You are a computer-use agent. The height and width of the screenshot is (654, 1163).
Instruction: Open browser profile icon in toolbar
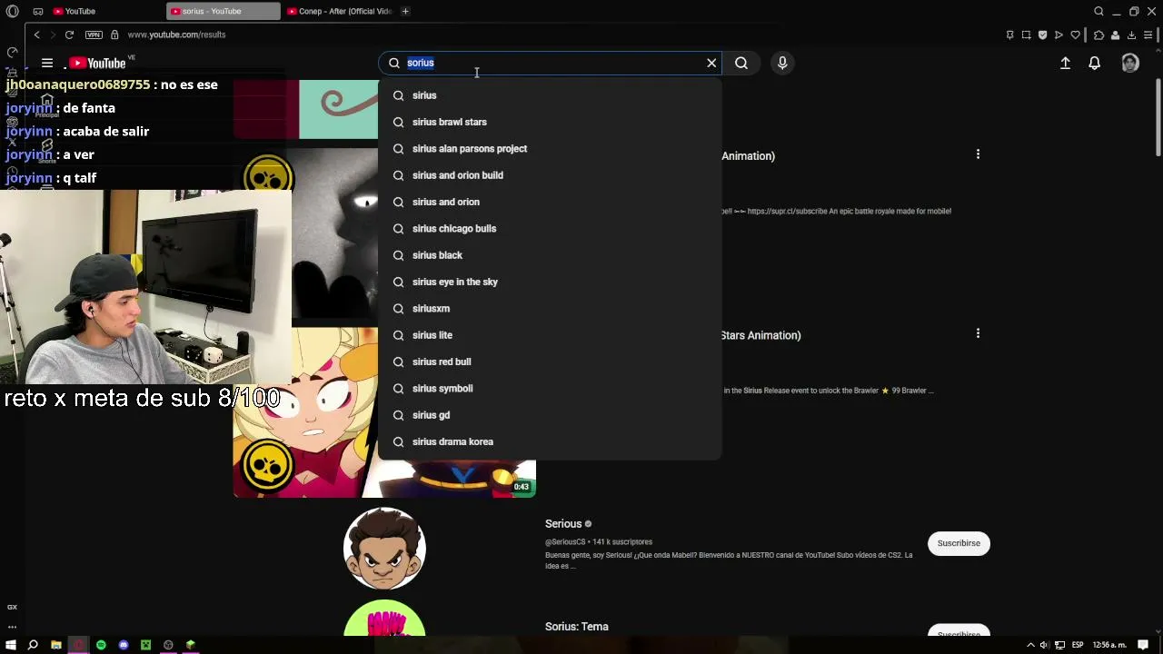coord(1115,35)
